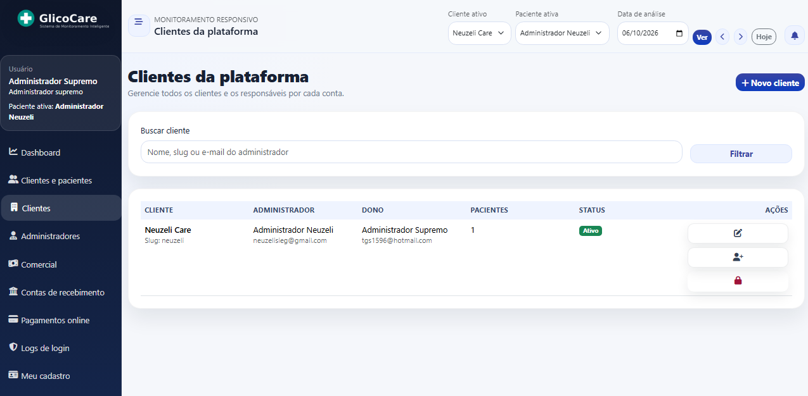Click the money icon beside Comercial

click(x=13, y=264)
